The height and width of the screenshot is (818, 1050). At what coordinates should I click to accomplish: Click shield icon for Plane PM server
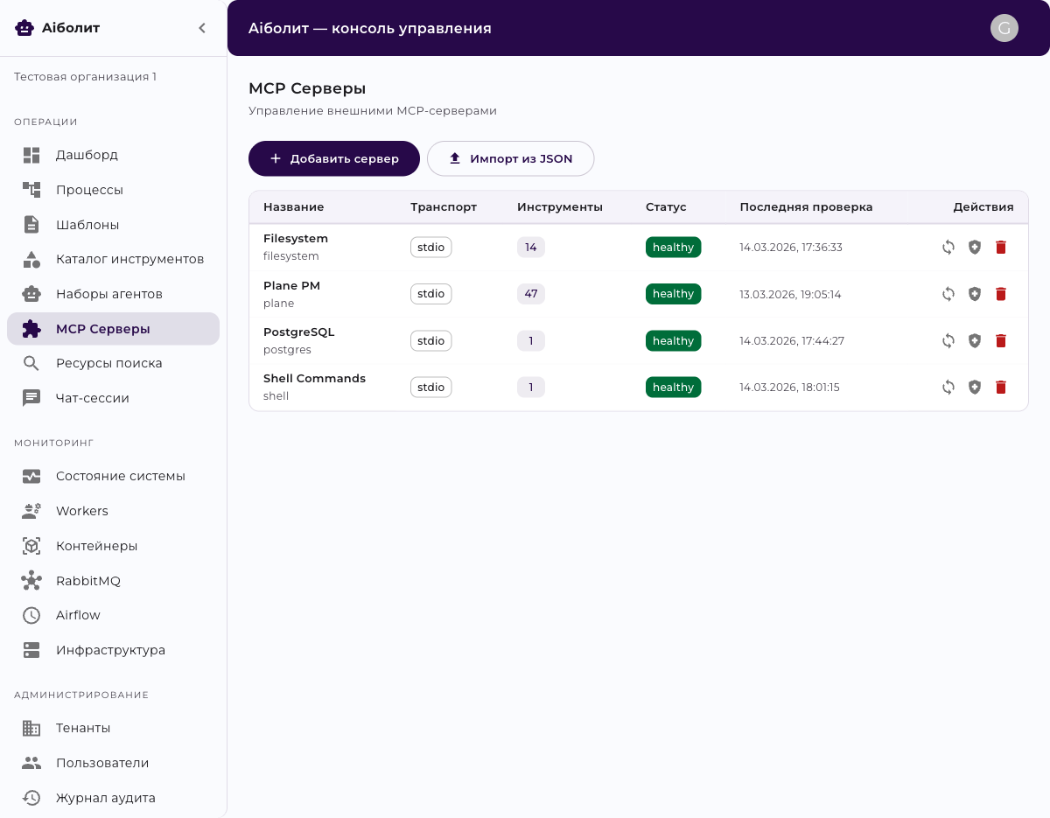click(975, 294)
